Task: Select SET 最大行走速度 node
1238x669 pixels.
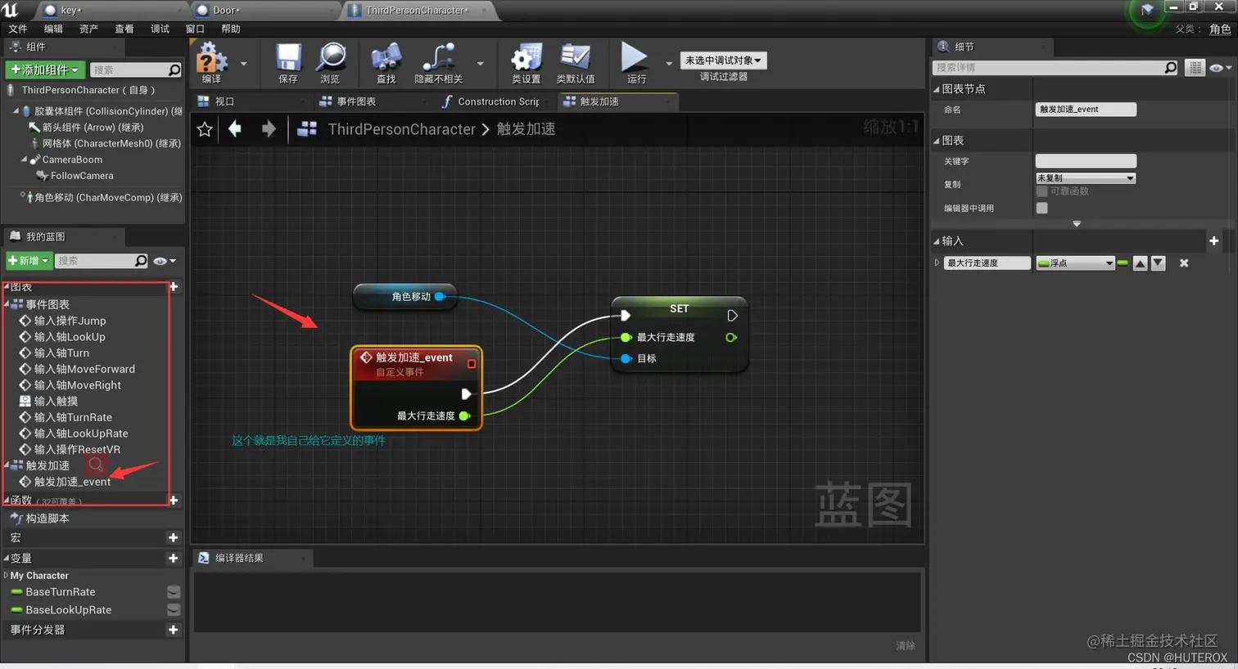Action: 680,334
